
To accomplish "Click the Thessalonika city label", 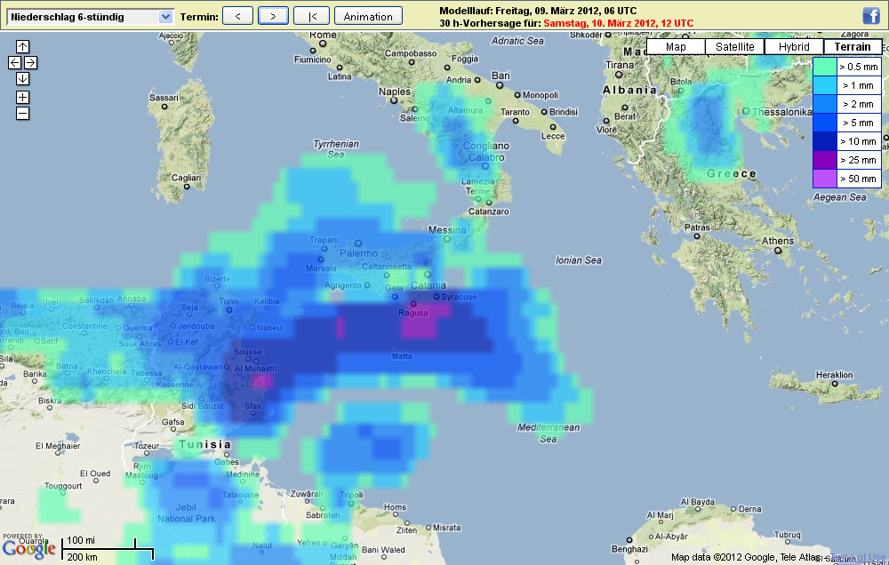I will [781, 112].
